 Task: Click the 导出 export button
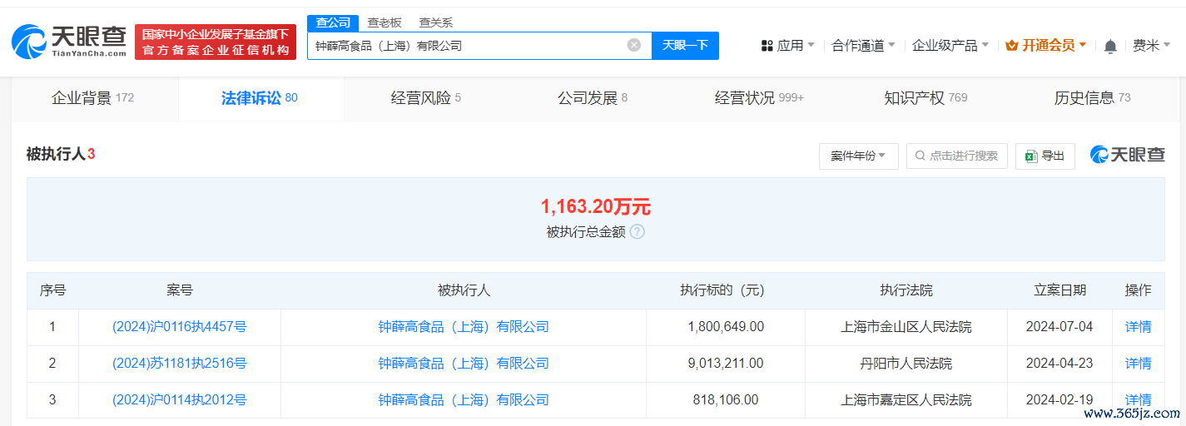[x=1045, y=156]
